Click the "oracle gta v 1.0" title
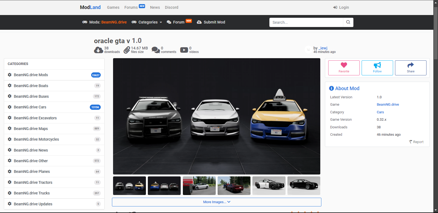 point(118,41)
